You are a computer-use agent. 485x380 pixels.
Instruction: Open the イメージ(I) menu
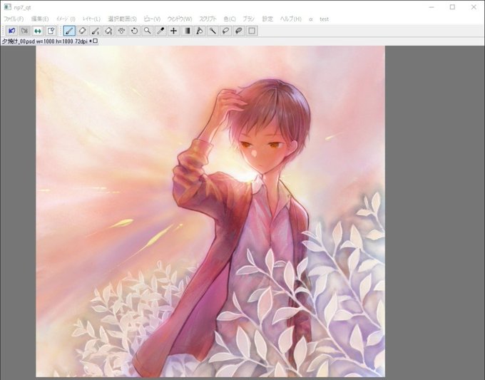click(66, 19)
